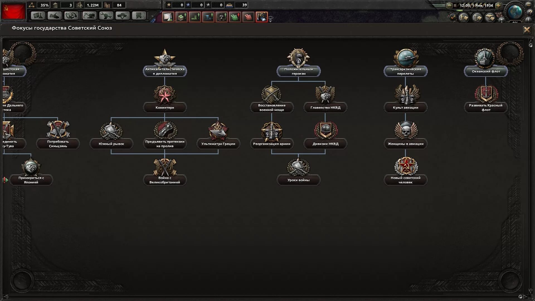
Task: Click the vertical scrollbar down arrow
Action: 531,292
